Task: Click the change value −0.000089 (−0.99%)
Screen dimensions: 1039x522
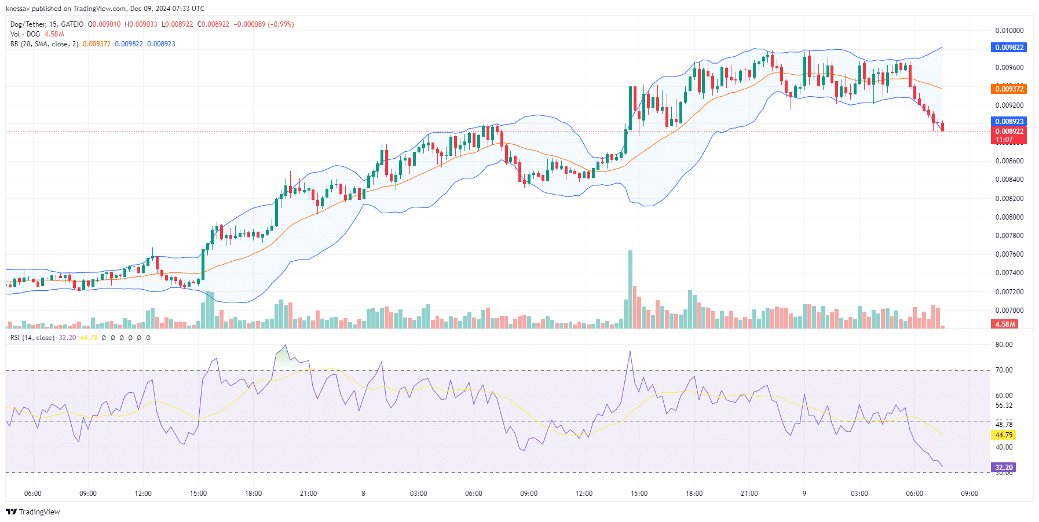Action: pyautogui.click(x=264, y=24)
